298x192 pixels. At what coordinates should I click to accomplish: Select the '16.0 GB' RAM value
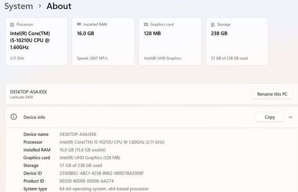85,34
